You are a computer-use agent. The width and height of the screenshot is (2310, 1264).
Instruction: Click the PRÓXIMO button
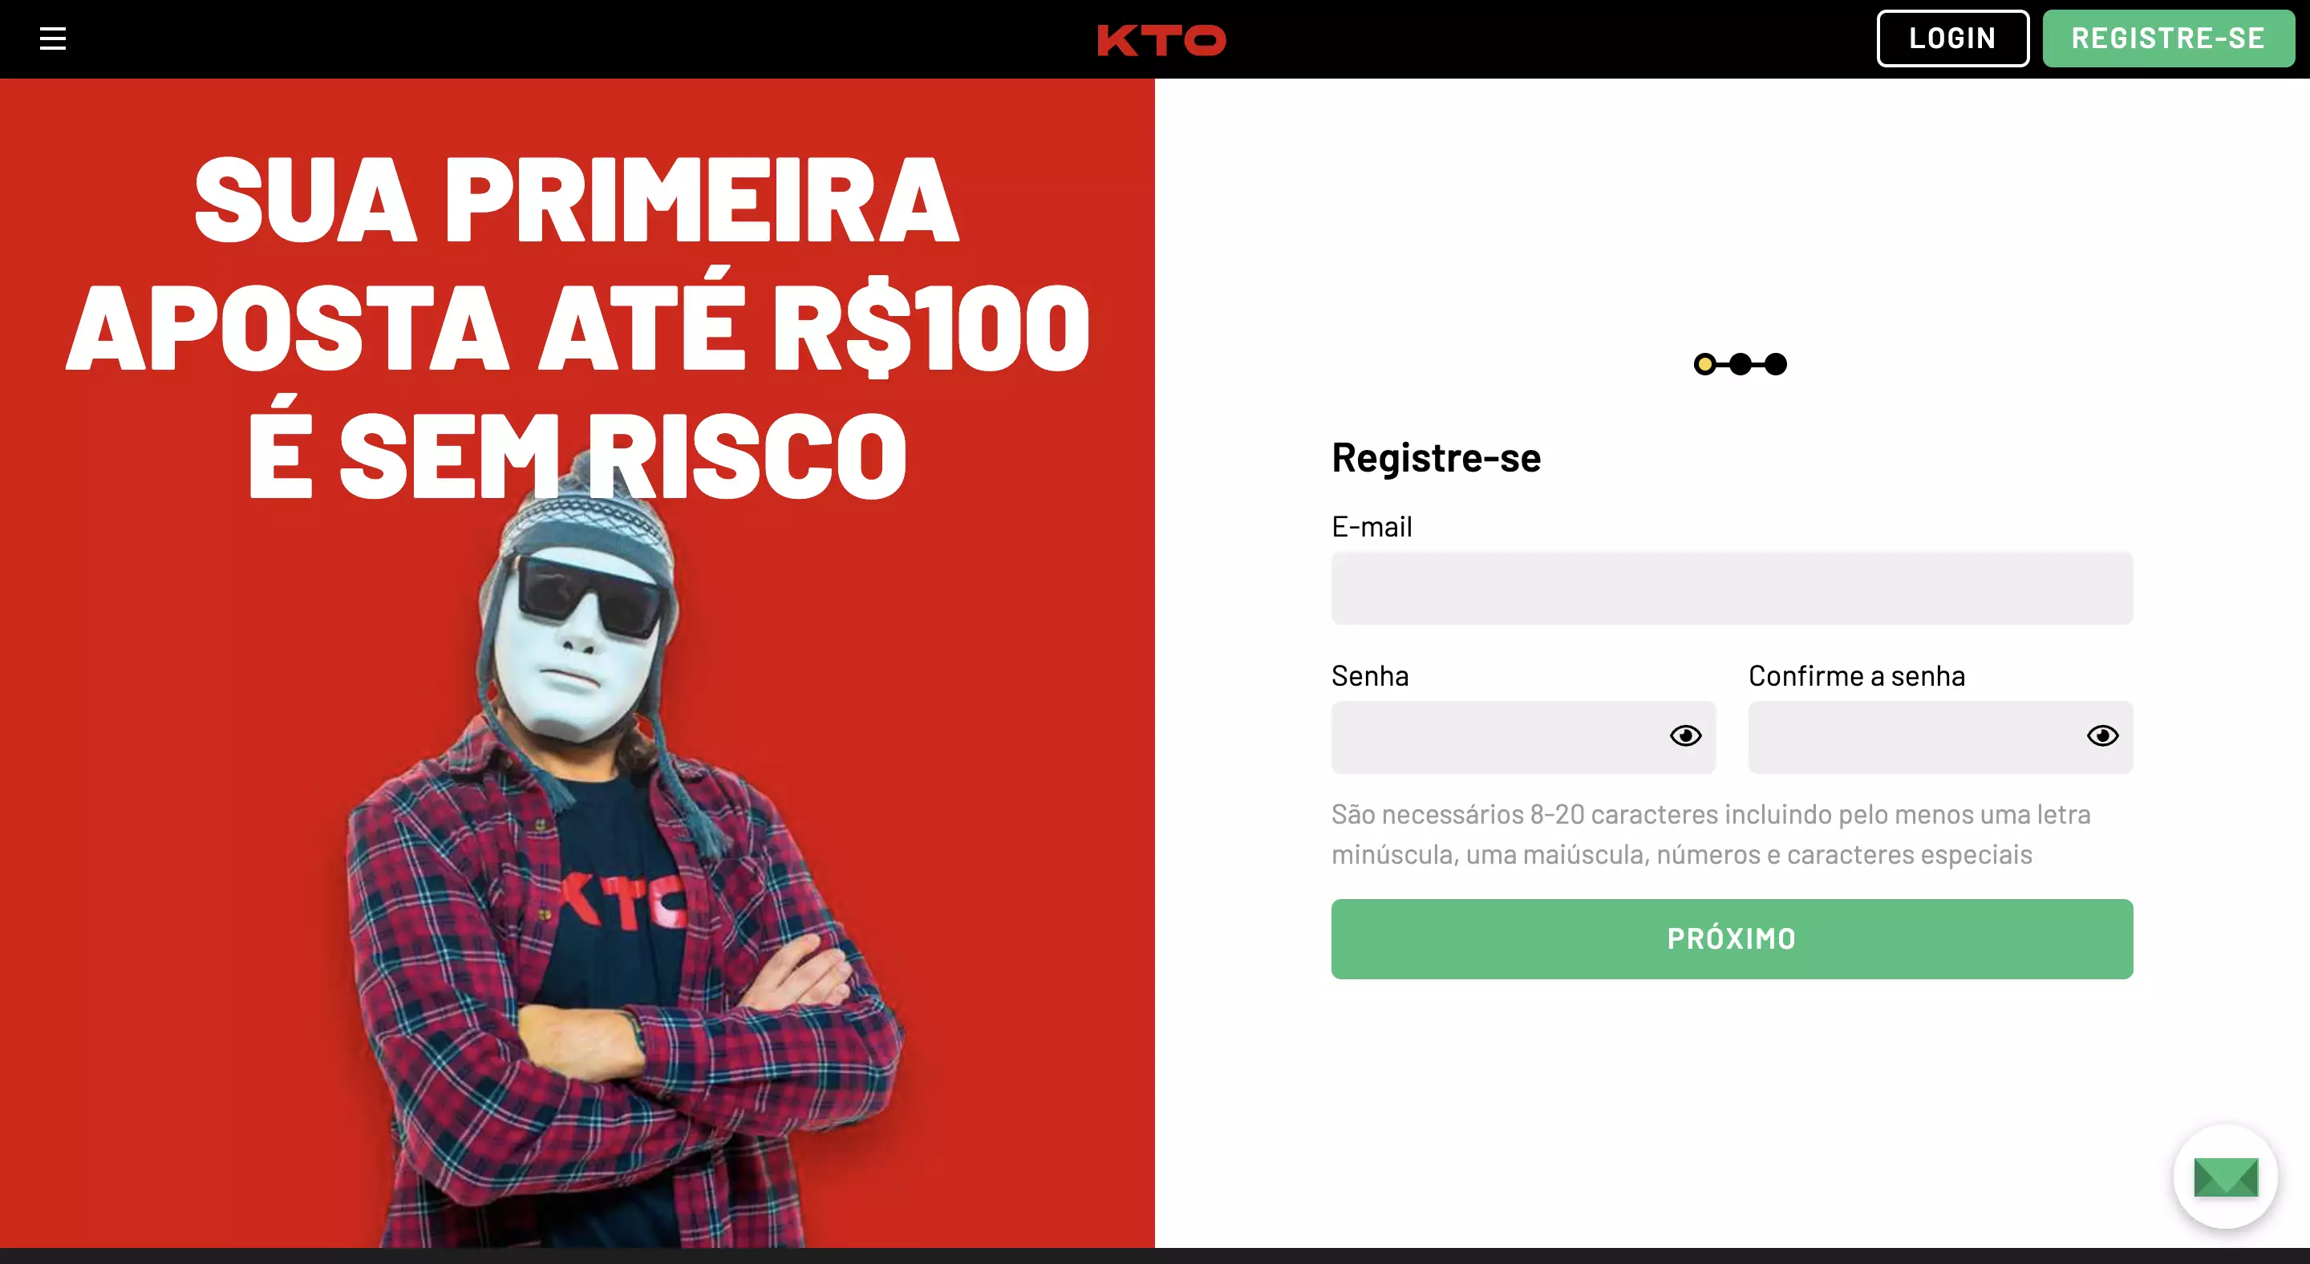tap(1732, 938)
